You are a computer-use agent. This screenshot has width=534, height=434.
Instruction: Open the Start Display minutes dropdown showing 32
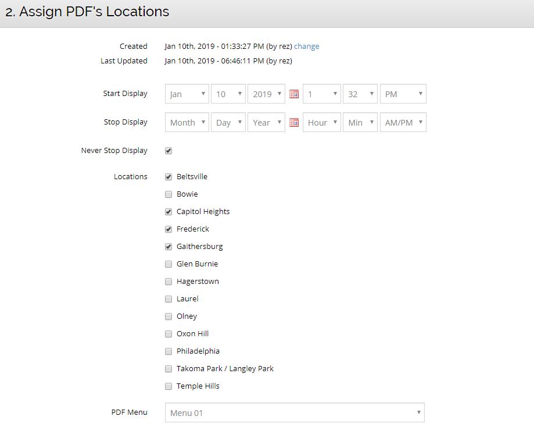pyautogui.click(x=360, y=94)
